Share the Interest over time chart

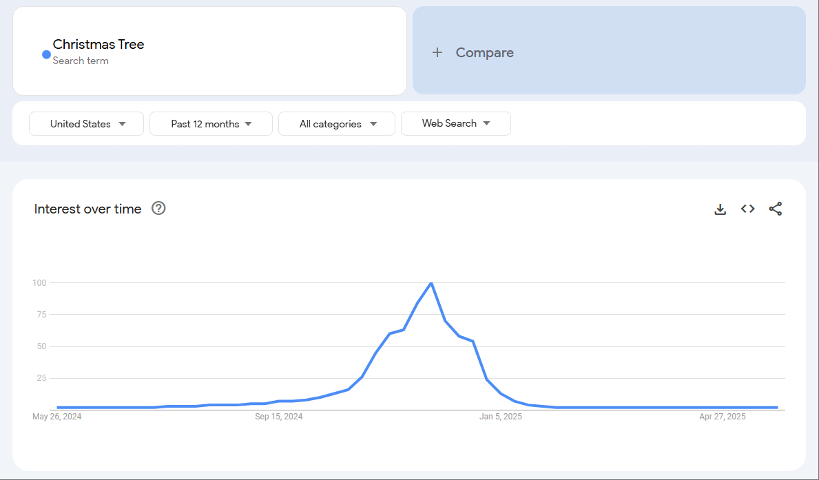pyautogui.click(x=776, y=209)
